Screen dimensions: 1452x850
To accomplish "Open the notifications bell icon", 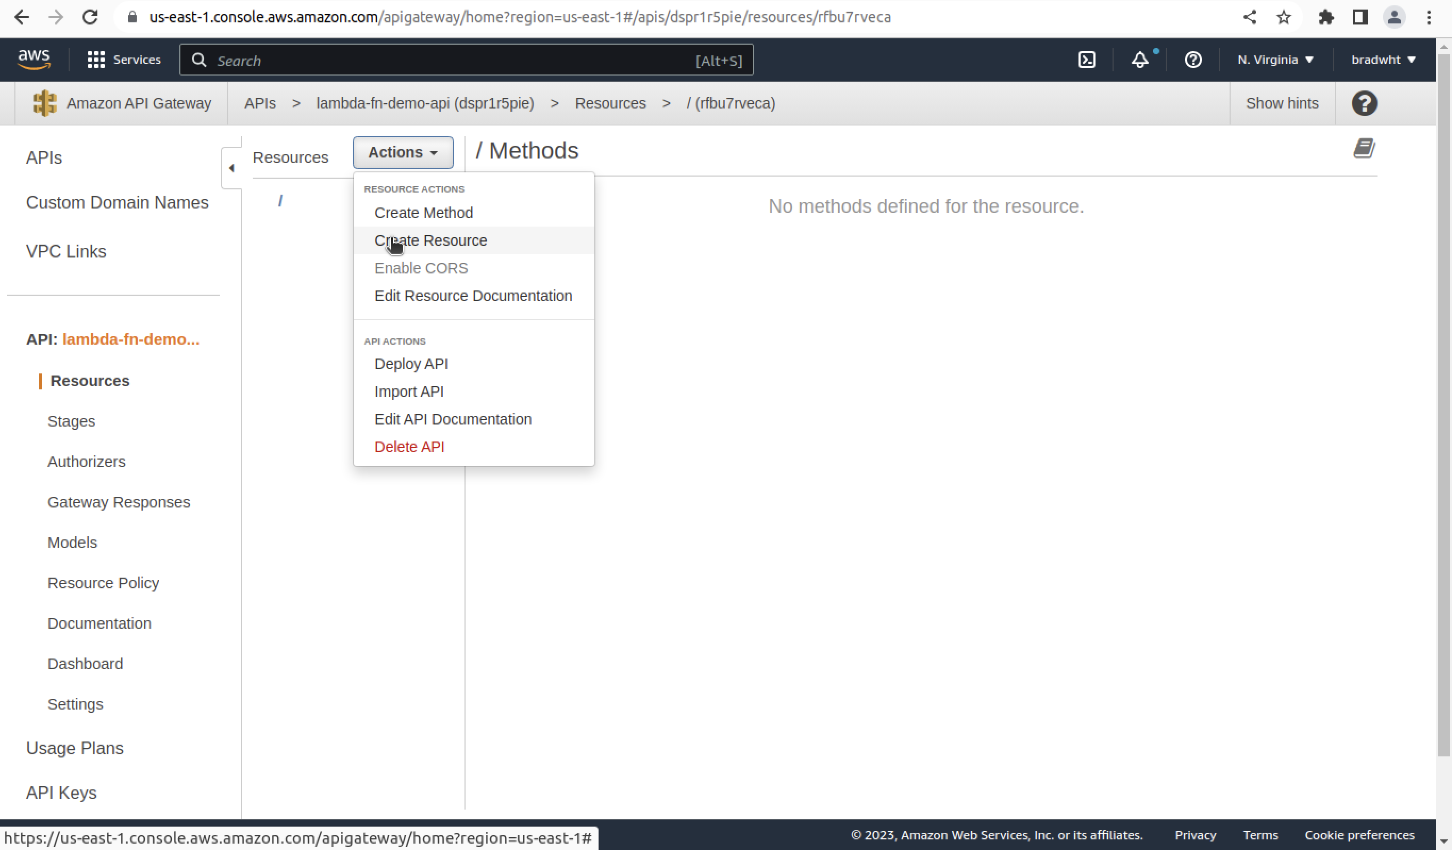I will click(1140, 60).
